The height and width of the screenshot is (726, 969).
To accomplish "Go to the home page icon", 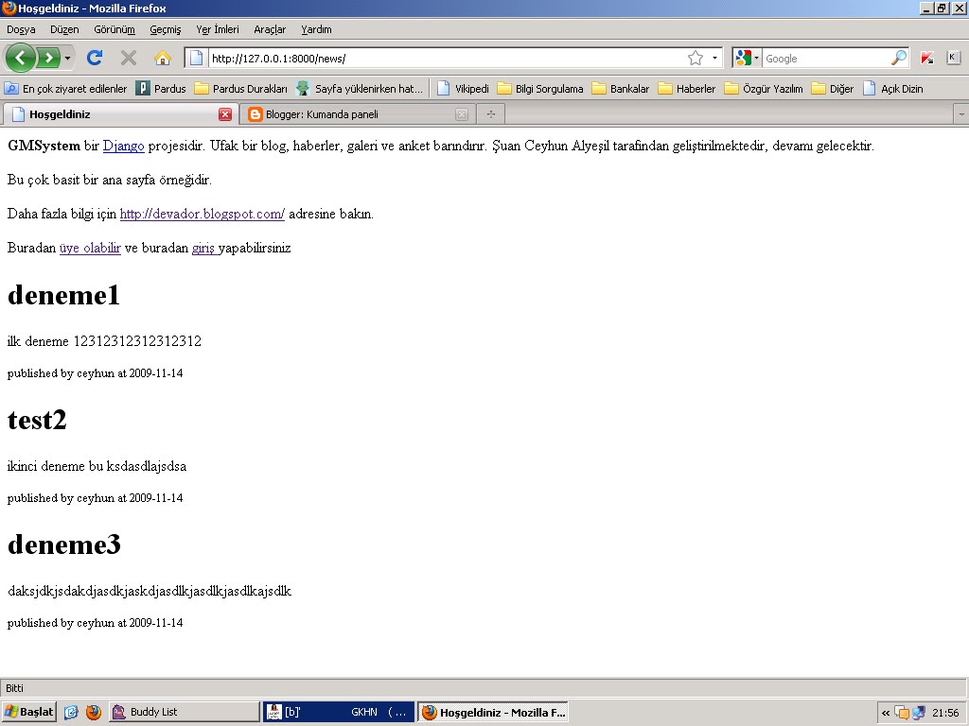I will point(163,58).
